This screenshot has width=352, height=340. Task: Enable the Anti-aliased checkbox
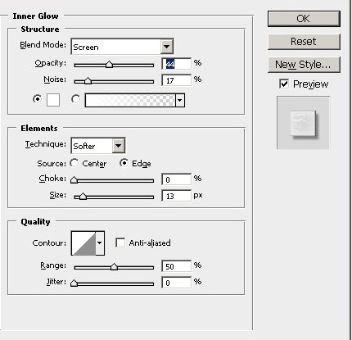[120, 243]
